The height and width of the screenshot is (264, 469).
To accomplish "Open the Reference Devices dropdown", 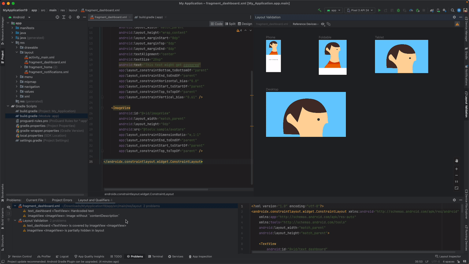I will click(x=306, y=24).
